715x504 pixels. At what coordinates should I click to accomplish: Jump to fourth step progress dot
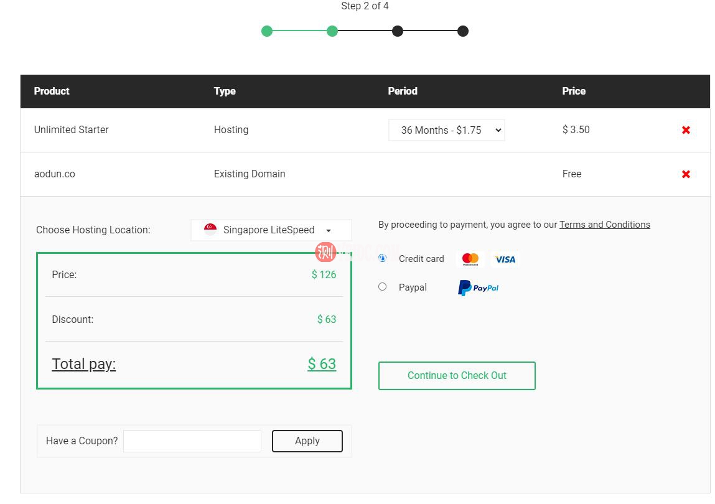click(x=463, y=31)
